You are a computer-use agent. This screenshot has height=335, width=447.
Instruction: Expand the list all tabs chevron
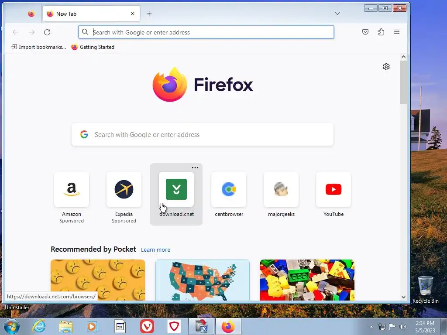pyautogui.click(x=337, y=14)
